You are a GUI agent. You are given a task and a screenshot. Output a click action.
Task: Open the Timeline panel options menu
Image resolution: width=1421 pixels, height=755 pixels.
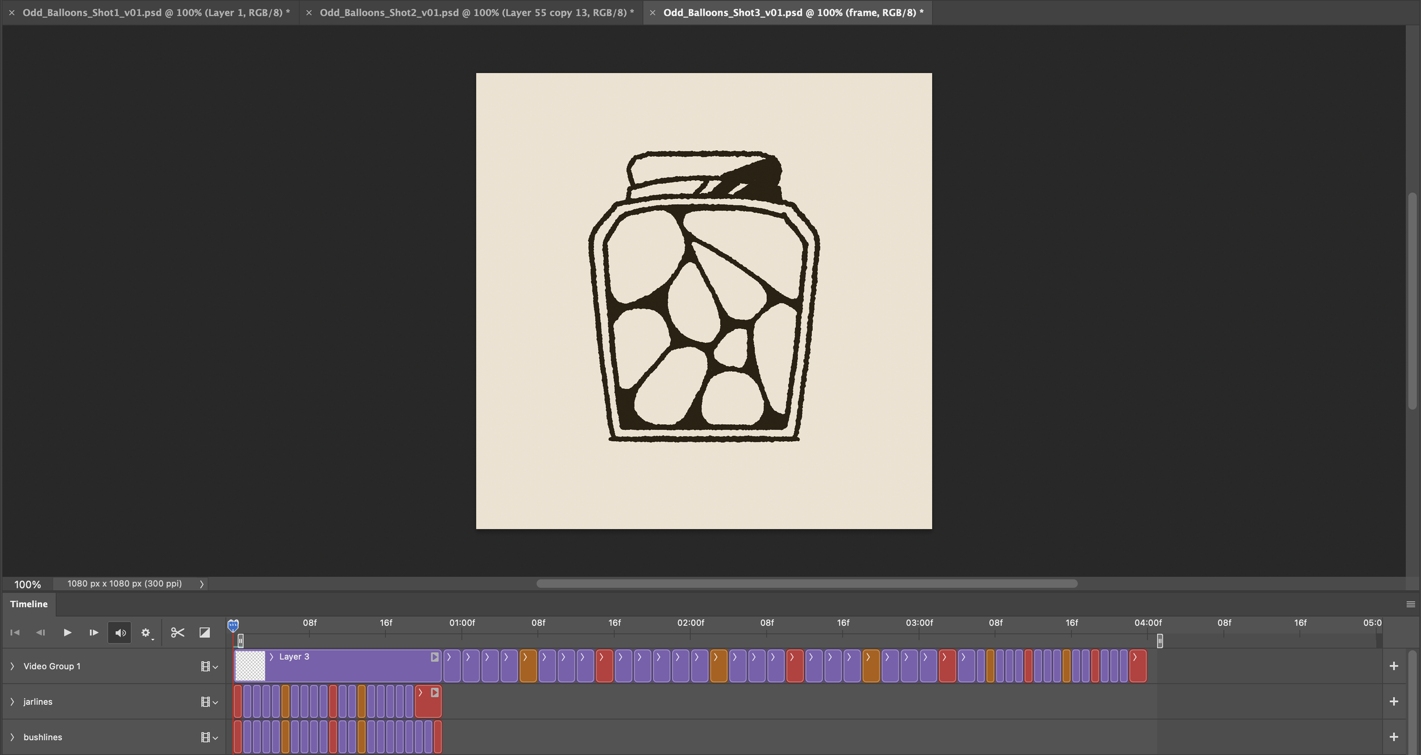point(1410,604)
